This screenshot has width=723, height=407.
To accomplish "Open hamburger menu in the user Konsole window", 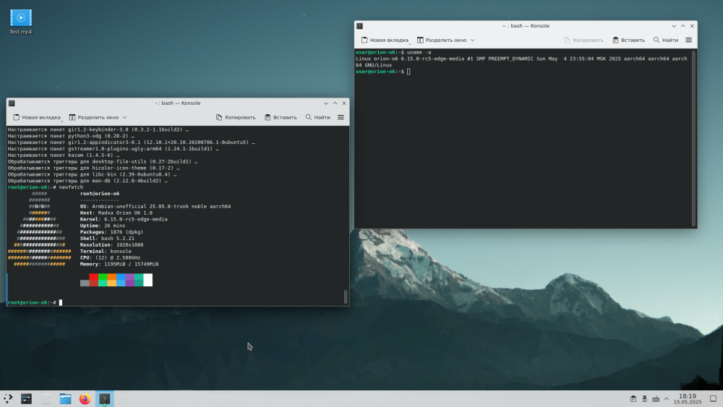I will pos(688,40).
